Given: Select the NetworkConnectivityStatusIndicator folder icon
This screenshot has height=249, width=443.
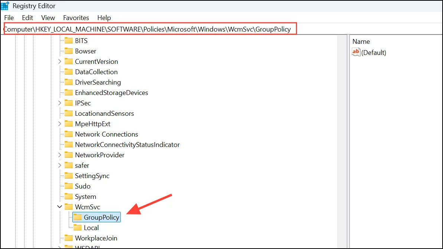Looking at the screenshot, I should click(x=69, y=144).
